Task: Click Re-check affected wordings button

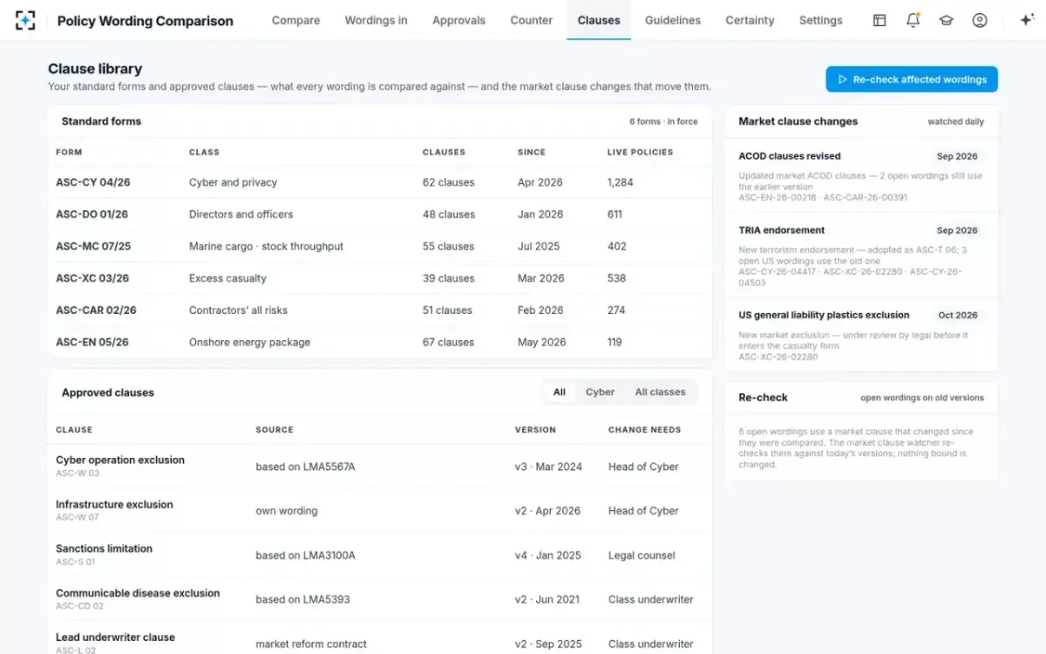Action: point(912,79)
